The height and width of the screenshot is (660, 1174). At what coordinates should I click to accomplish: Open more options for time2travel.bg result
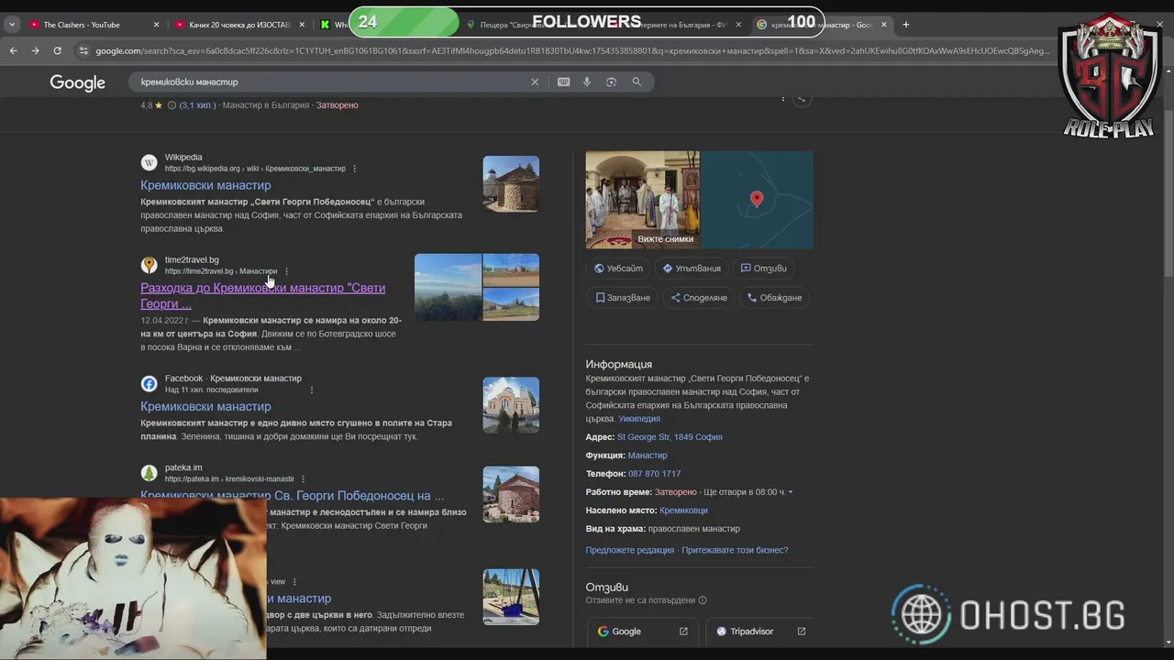(286, 271)
